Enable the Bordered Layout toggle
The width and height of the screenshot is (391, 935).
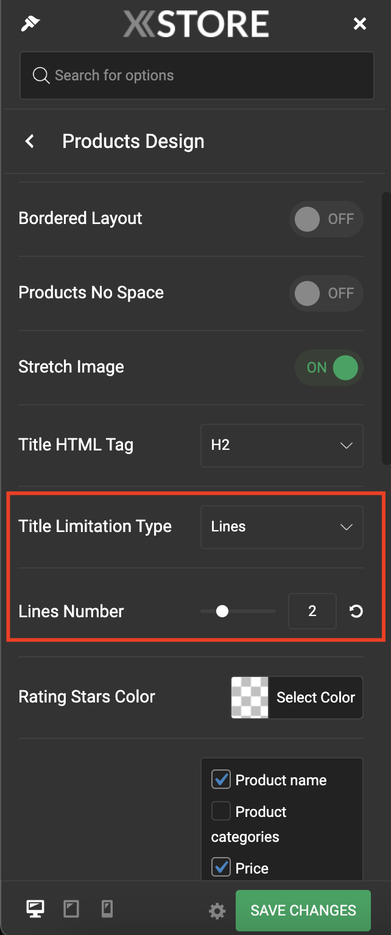tap(326, 219)
